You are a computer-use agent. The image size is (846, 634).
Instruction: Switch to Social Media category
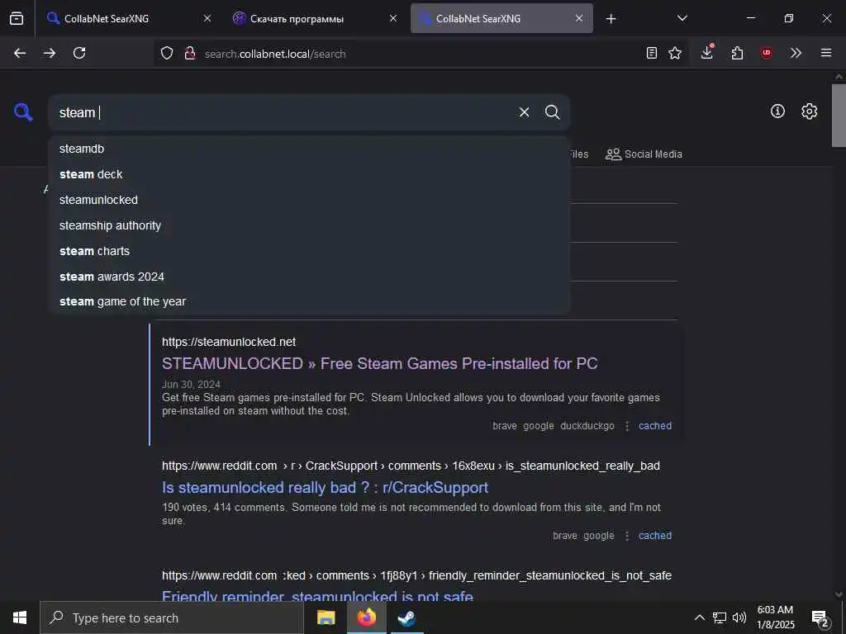644,154
